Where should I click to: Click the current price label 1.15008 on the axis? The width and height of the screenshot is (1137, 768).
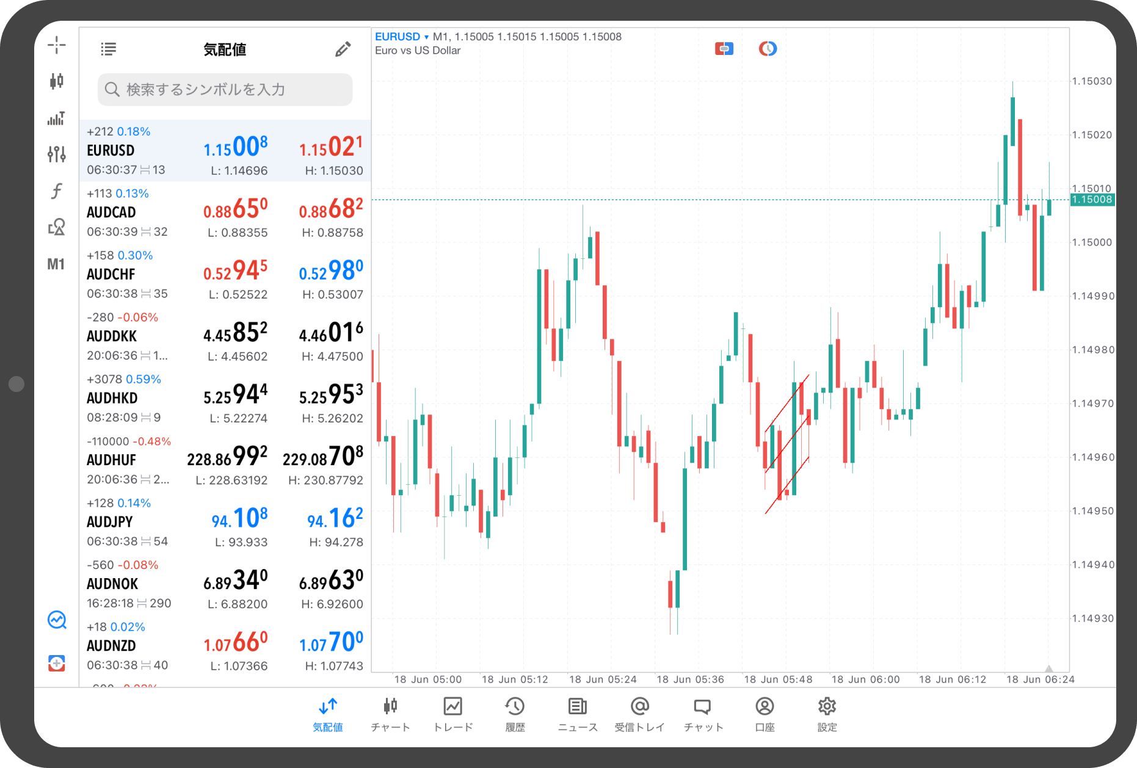pos(1092,200)
